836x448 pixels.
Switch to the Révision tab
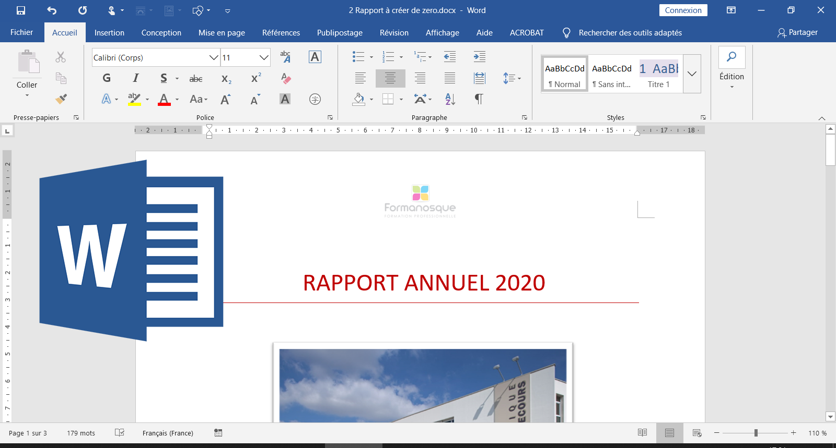(x=394, y=33)
